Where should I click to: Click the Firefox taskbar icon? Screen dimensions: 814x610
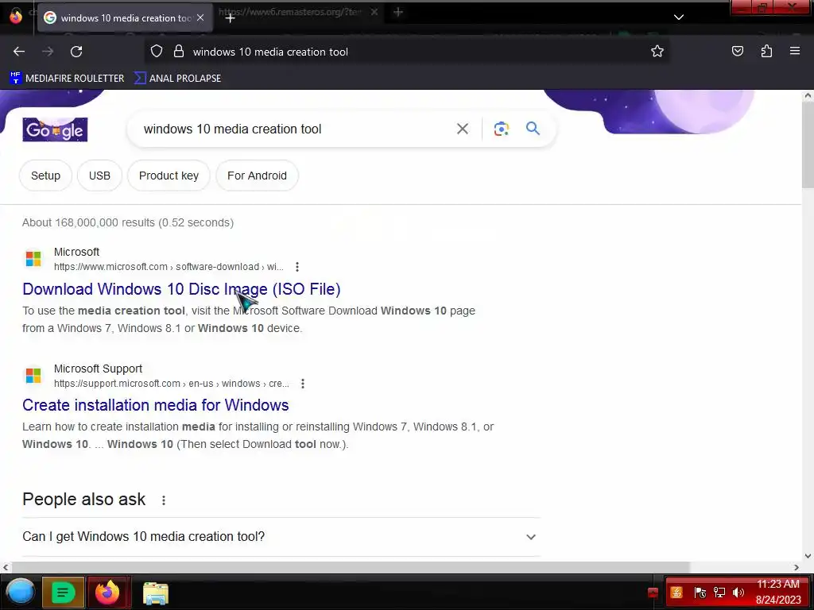(x=108, y=593)
